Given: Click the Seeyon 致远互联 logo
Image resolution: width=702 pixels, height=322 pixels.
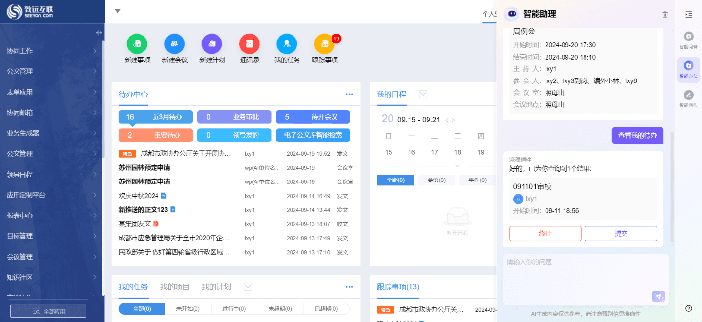Looking at the screenshot, I should (x=30, y=11).
